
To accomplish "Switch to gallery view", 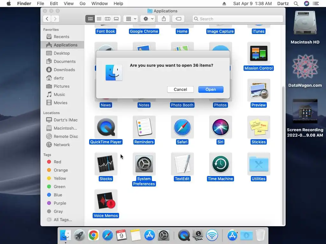I will (x=116, y=19).
